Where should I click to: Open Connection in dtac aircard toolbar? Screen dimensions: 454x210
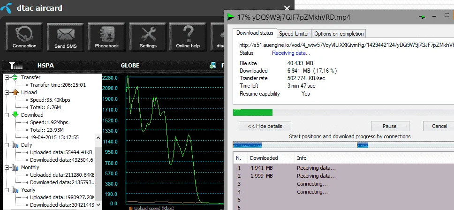[x=24, y=37]
